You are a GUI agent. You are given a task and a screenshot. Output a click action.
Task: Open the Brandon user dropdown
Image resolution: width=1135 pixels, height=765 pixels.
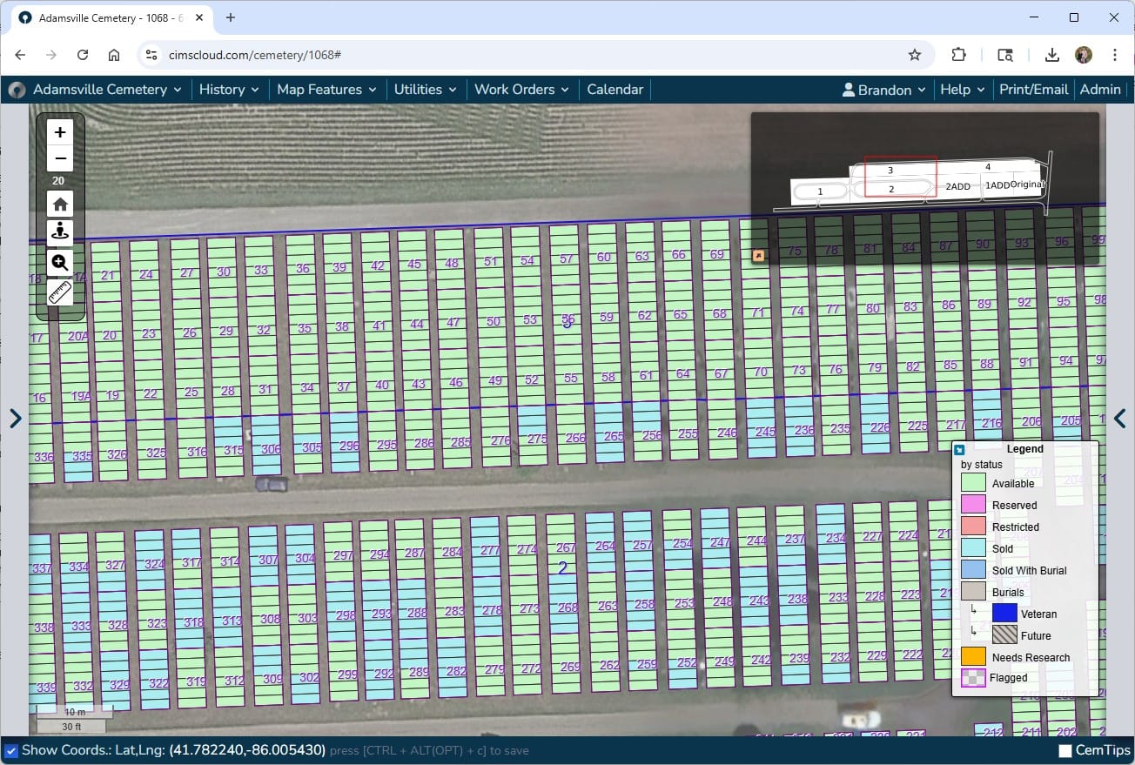883,90
